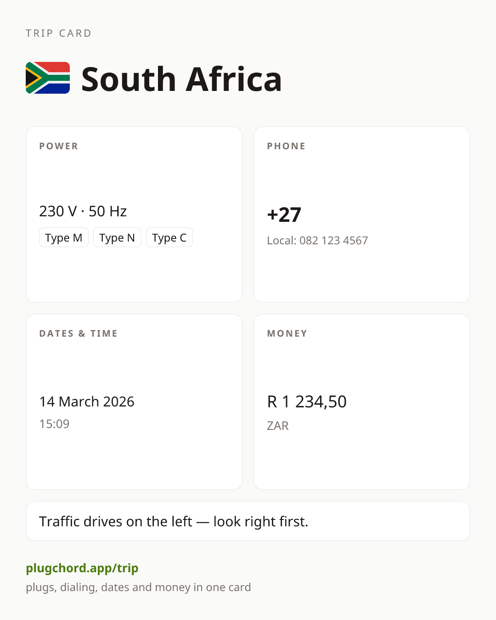Screen dimensions: 496x620
Task: Select the Dates & Time card header
Action: [x=79, y=333]
